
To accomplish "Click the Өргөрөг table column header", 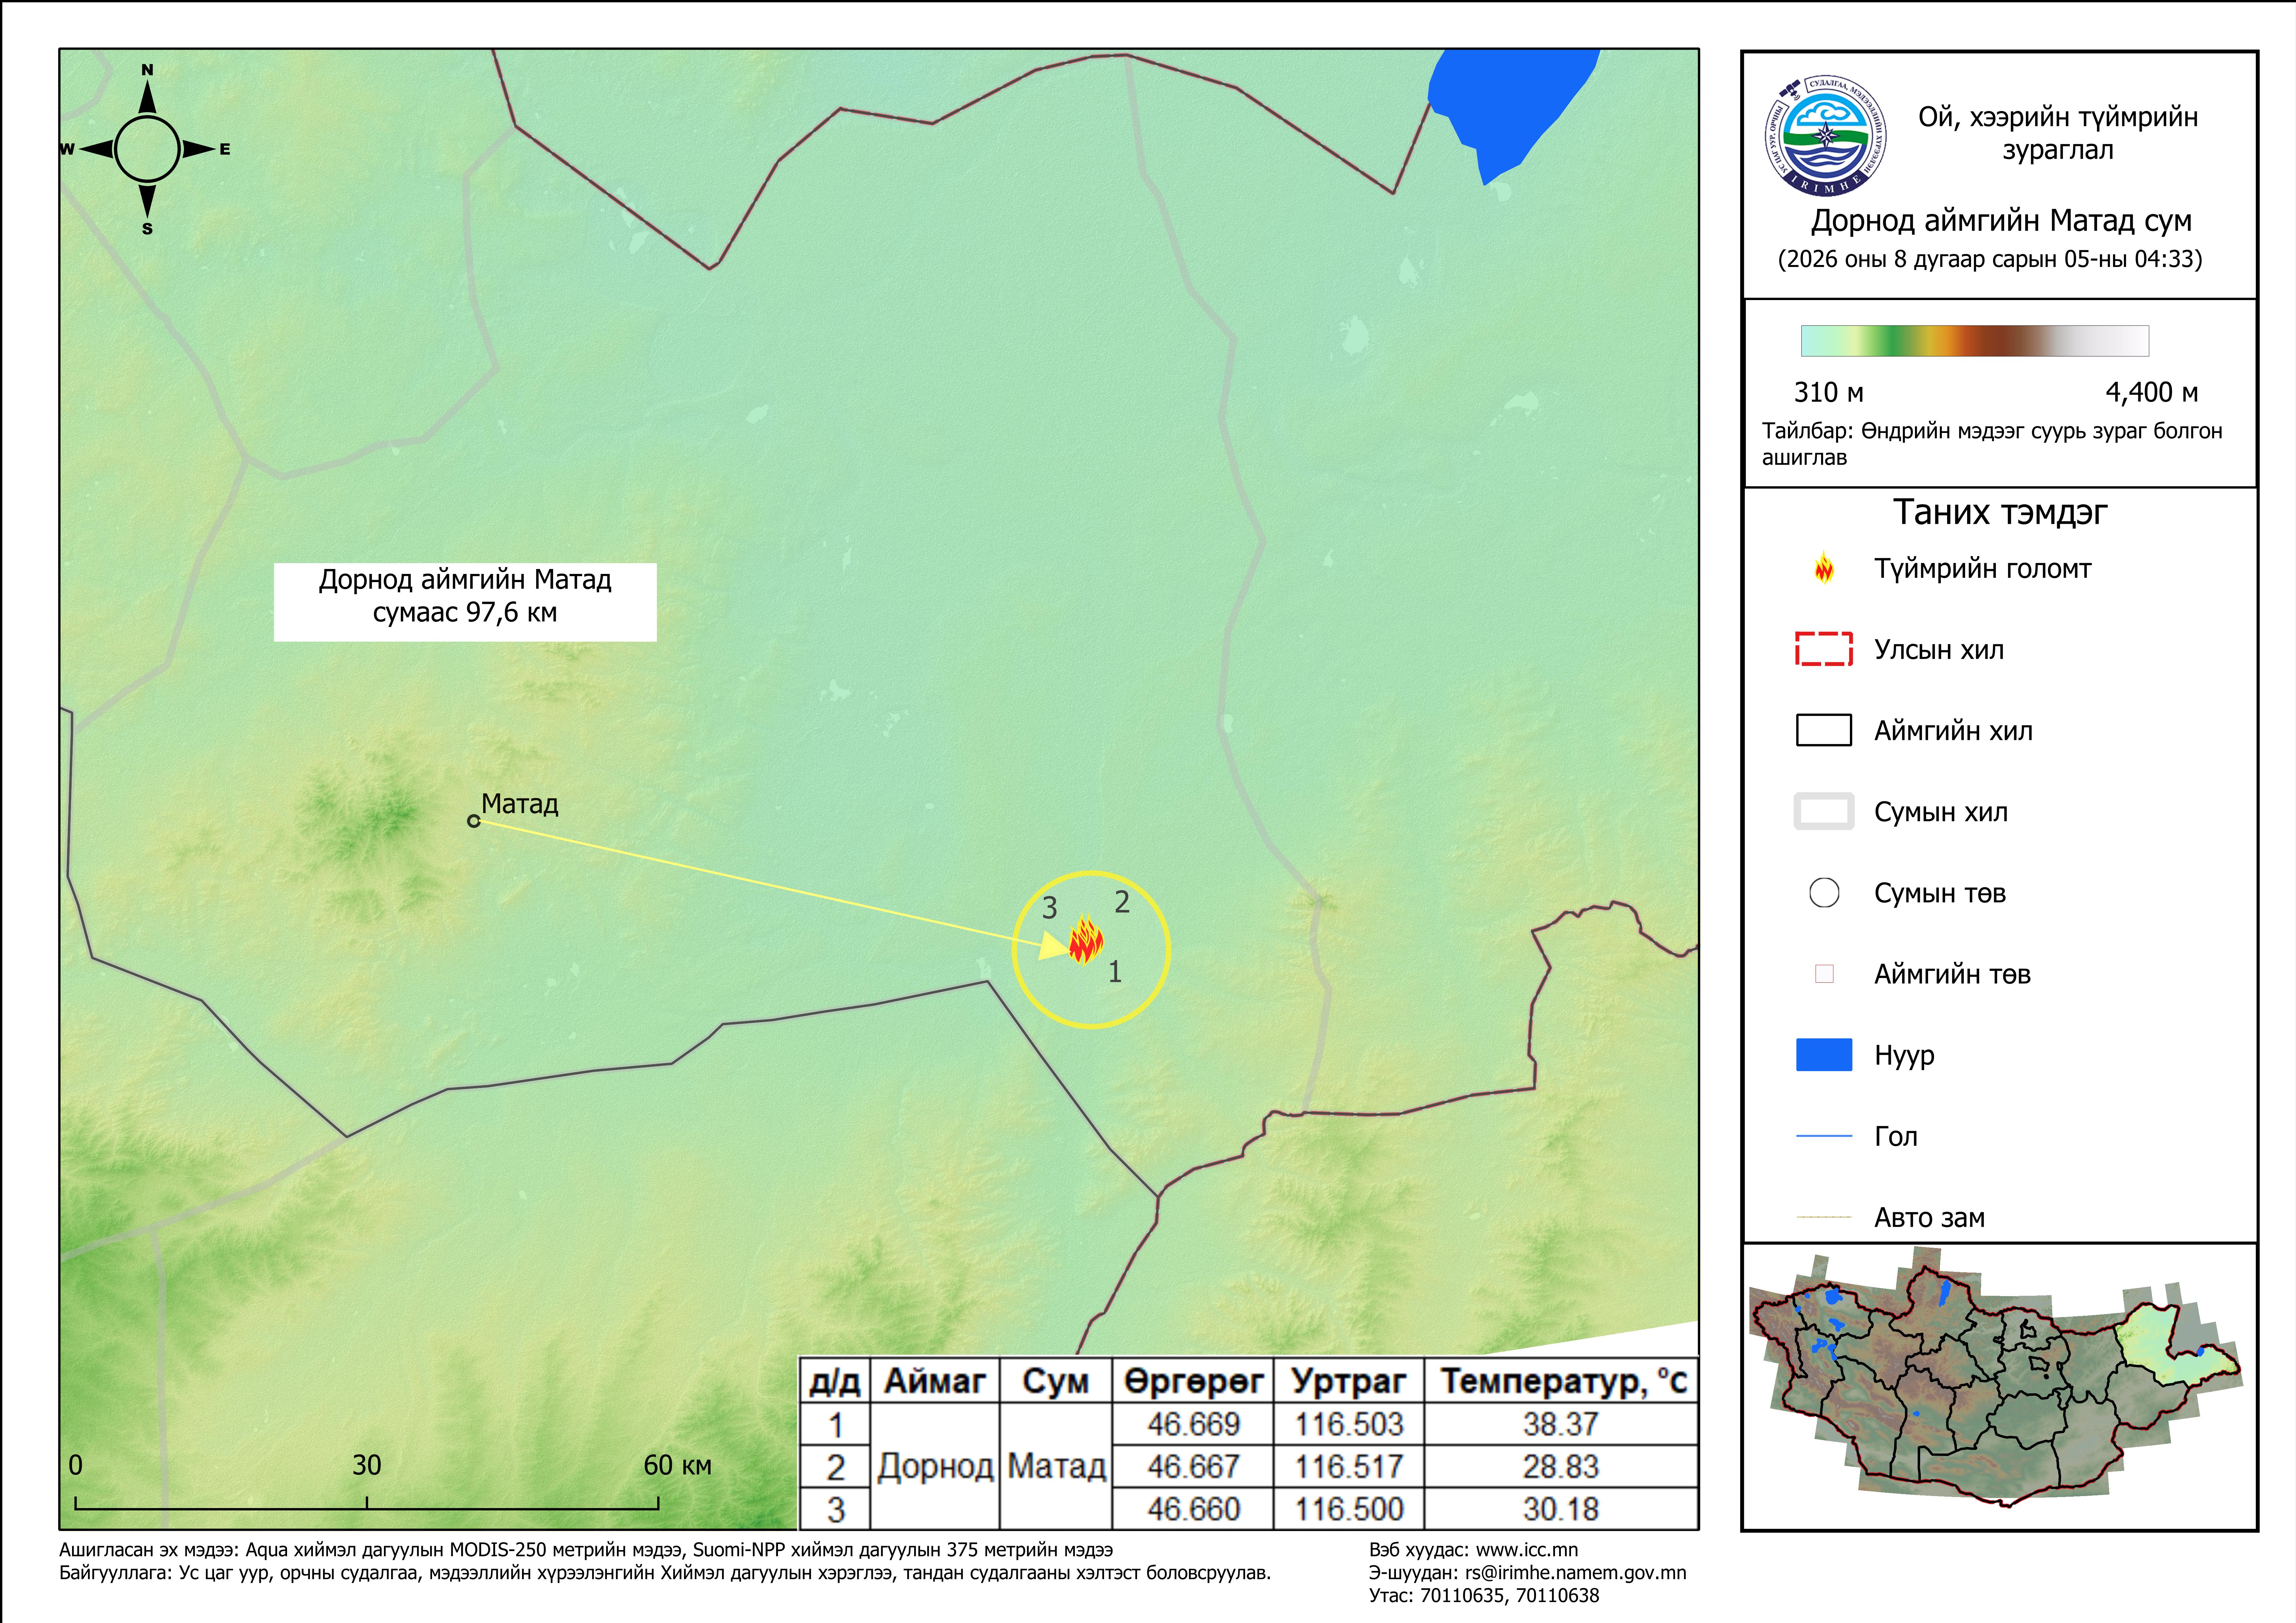I will tap(1193, 1381).
